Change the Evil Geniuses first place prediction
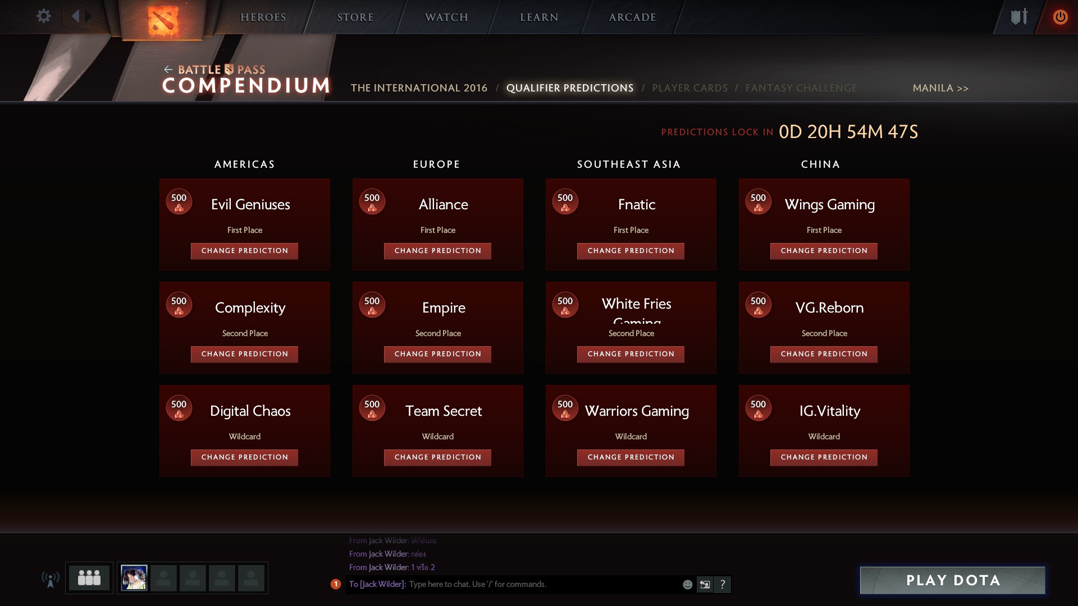 pos(244,251)
